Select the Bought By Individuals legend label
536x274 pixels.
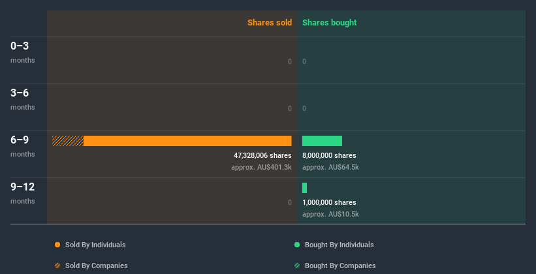[x=339, y=245]
